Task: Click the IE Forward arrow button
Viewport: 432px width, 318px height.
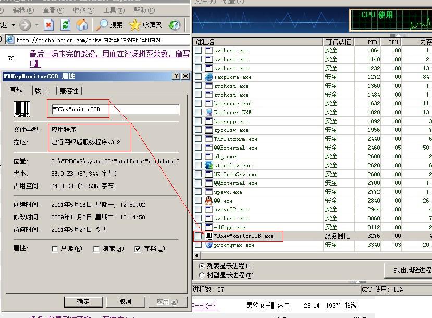Action: (25, 25)
